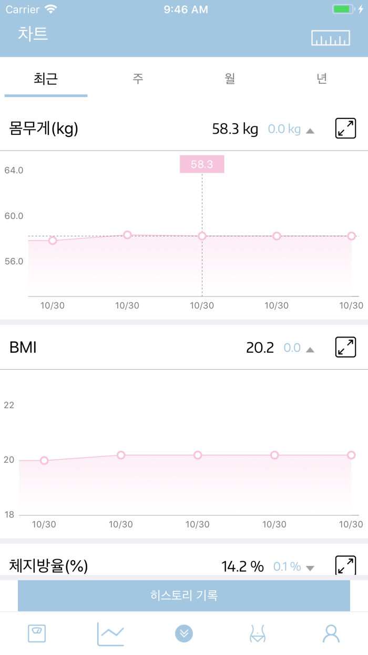
Task: Switch to the 월 tab
Action: tap(230, 79)
